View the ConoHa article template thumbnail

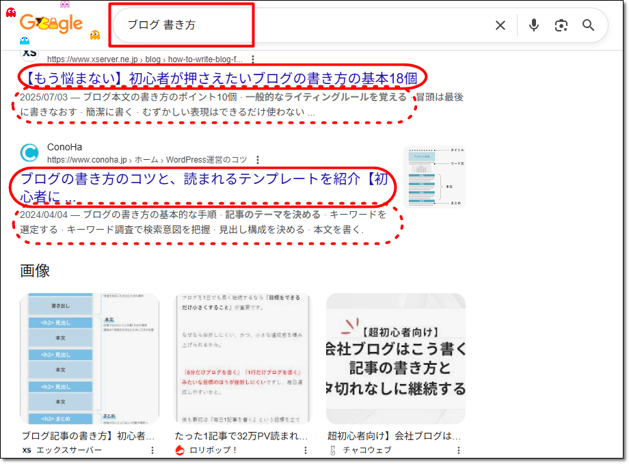tap(435, 176)
